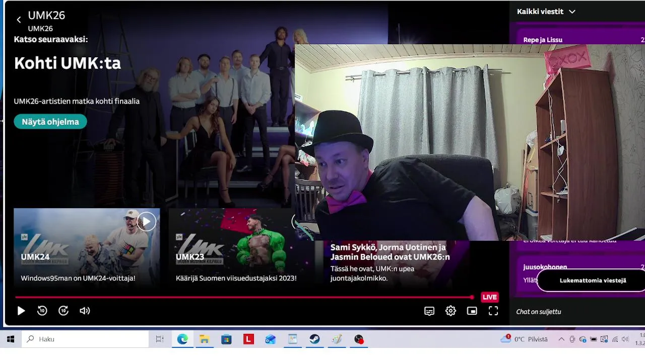Open UMK23 Käärijä thumbnail
The width and height of the screenshot is (645, 362).
242,247
